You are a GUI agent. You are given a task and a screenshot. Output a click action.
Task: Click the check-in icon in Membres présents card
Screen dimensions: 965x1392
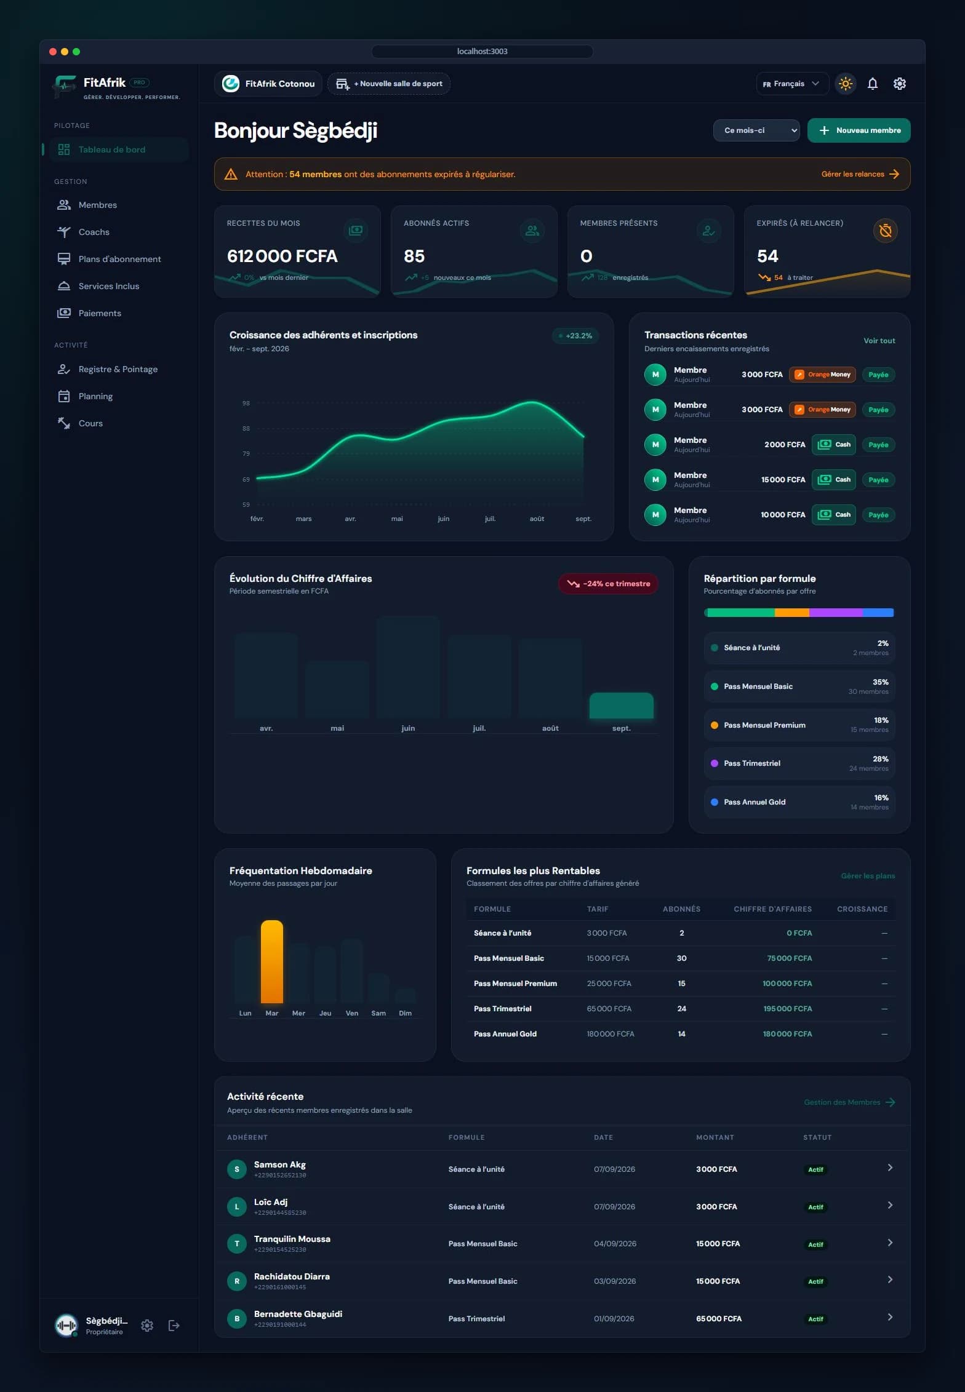tap(709, 231)
